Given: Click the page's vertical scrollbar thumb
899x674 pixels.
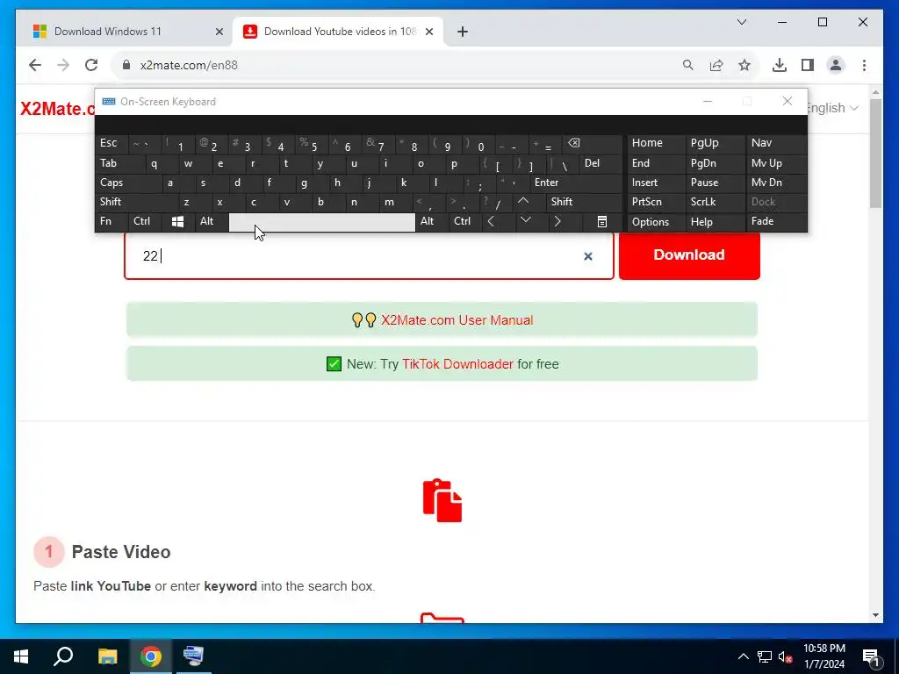Looking at the screenshot, I should [x=875, y=154].
